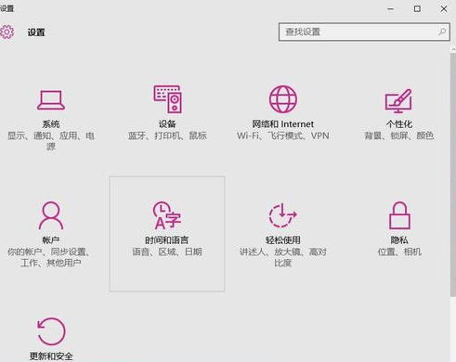
Task: Click the 系统 tile title
Action: click(x=51, y=124)
